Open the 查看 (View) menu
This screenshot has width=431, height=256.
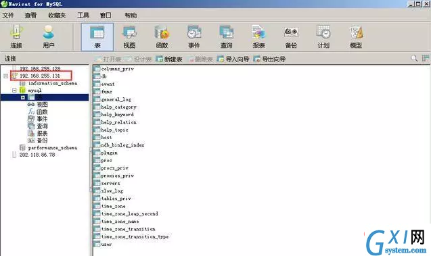pos(30,16)
